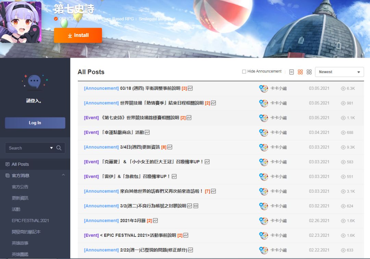
Task: Click date 03.04.2021 on 幸運點數商店 row
Action: tap(319, 133)
